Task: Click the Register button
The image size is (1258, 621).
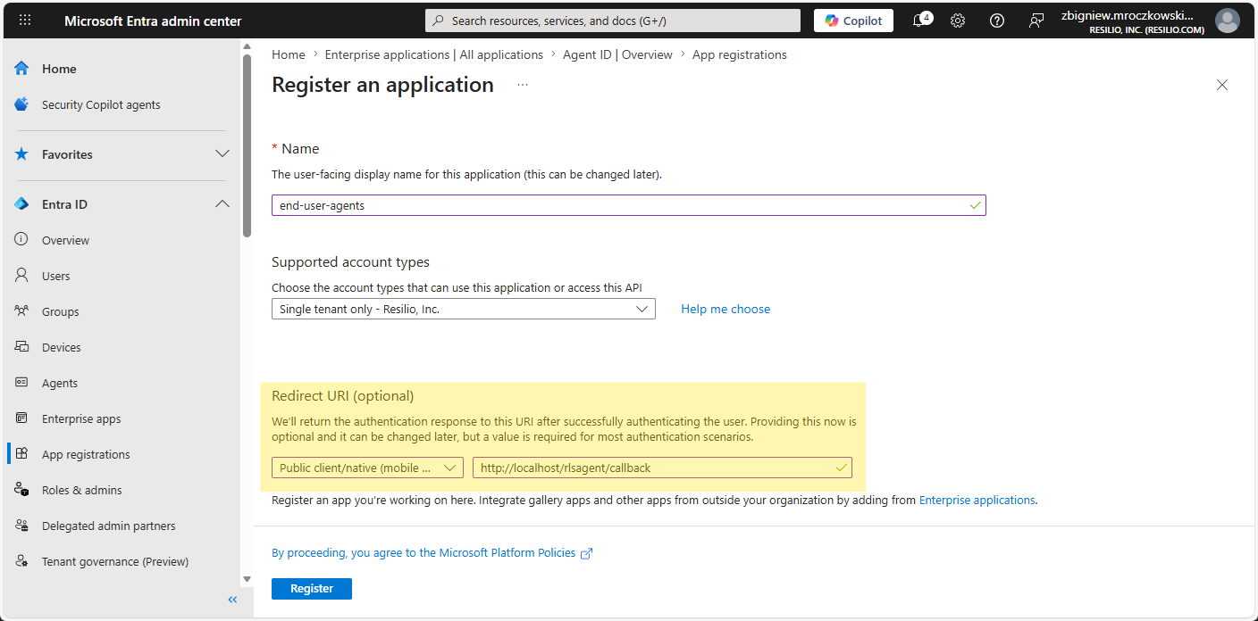Action: click(312, 589)
